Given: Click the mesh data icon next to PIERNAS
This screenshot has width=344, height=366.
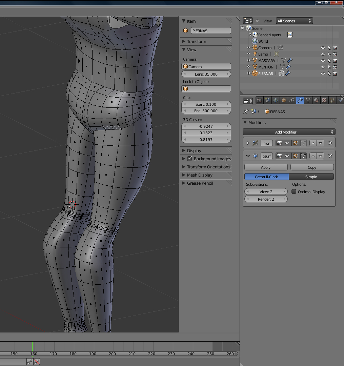Looking at the screenshot, I should point(281,73).
